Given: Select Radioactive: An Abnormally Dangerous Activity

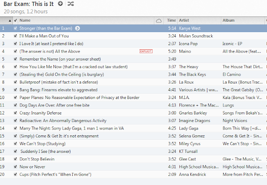Looking at the screenshot, I should (x=63, y=121).
